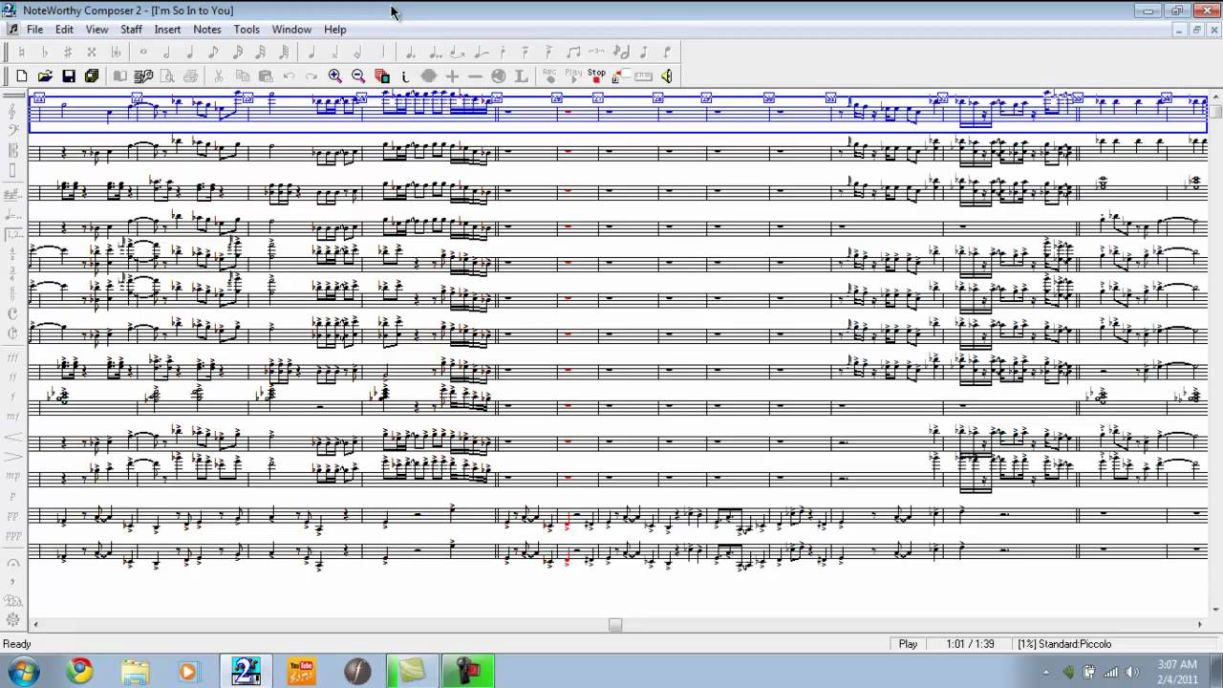This screenshot has width=1223, height=688.
Task: Toggle the double sharp accidental
Action: 92,53
